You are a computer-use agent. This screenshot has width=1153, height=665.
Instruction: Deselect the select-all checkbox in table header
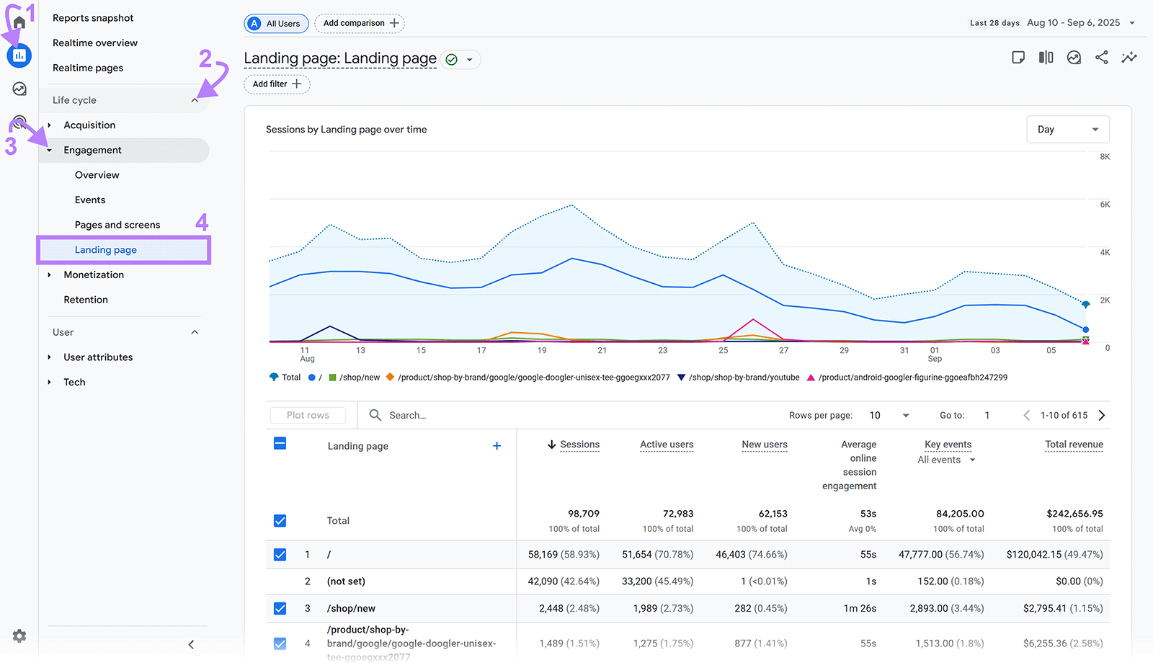tap(280, 445)
